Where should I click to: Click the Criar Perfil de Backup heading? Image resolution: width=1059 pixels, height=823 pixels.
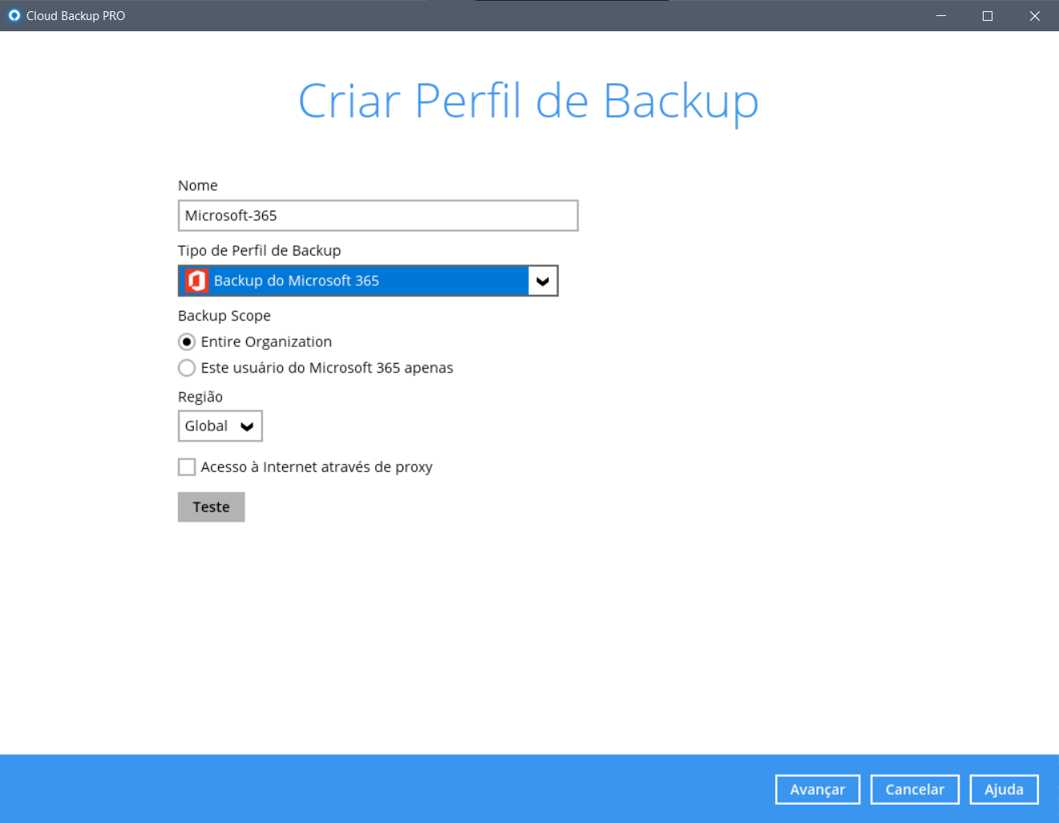pos(528,102)
